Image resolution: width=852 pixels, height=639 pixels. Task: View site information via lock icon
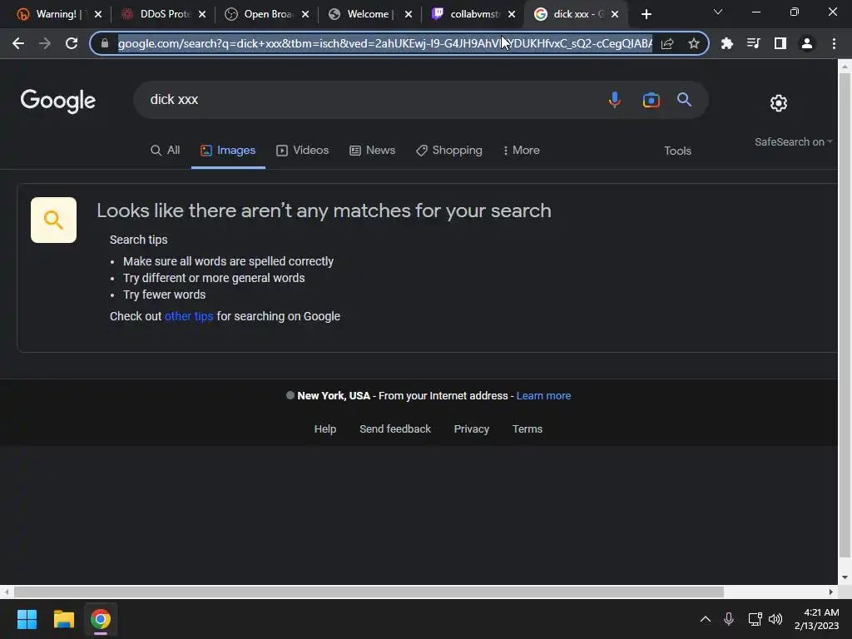(104, 43)
